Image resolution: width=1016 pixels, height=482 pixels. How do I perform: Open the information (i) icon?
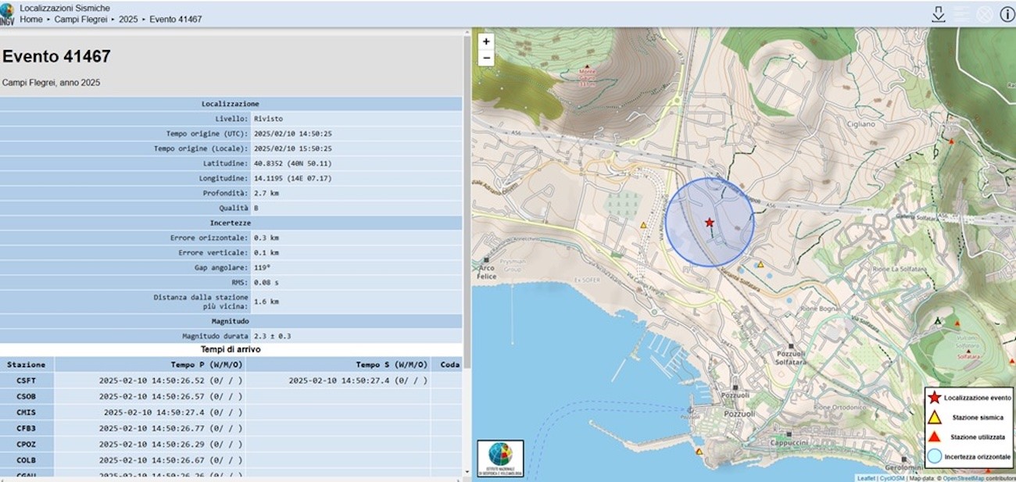coord(1007,14)
